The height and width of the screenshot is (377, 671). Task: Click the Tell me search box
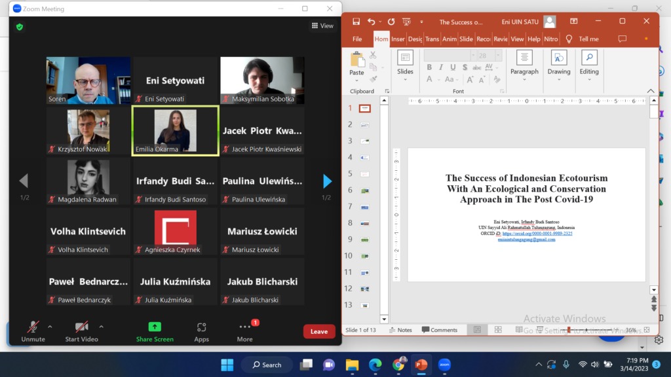(x=583, y=39)
